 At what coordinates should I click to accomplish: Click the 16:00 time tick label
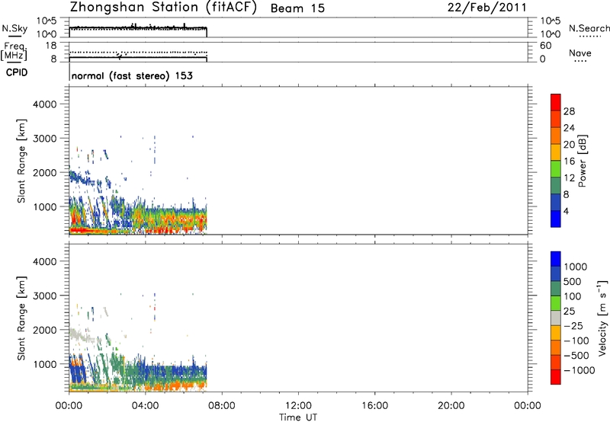[374, 406]
